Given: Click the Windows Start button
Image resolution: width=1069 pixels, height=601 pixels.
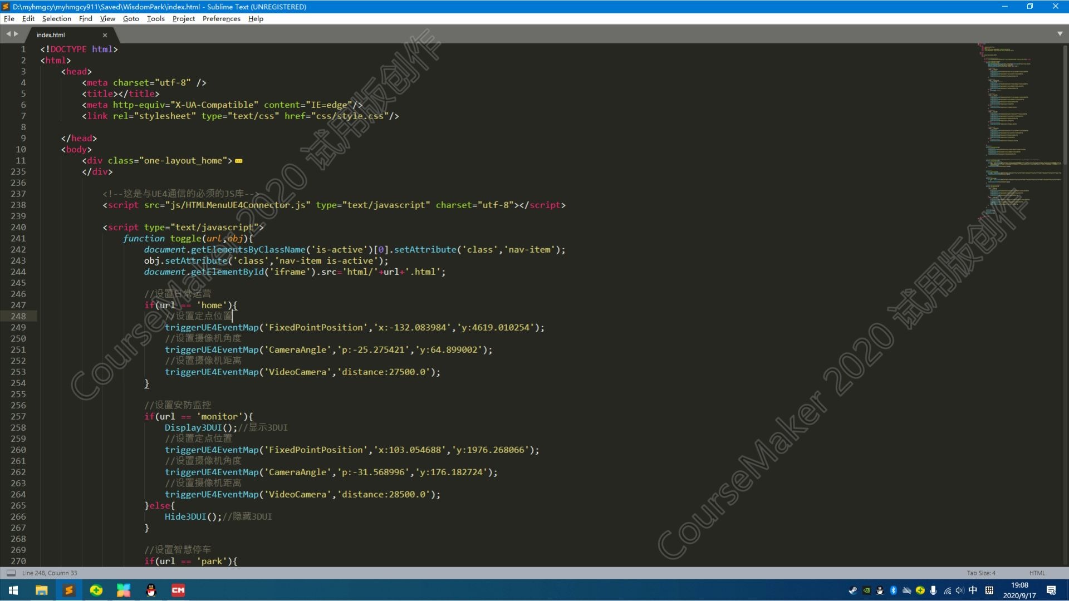Looking at the screenshot, I should [x=12, y=590].
